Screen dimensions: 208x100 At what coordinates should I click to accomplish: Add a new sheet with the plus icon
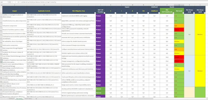tap(36, 99)
